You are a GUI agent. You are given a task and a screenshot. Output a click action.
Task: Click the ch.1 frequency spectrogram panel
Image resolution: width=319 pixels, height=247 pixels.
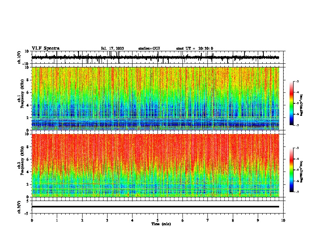coord(155,98)
